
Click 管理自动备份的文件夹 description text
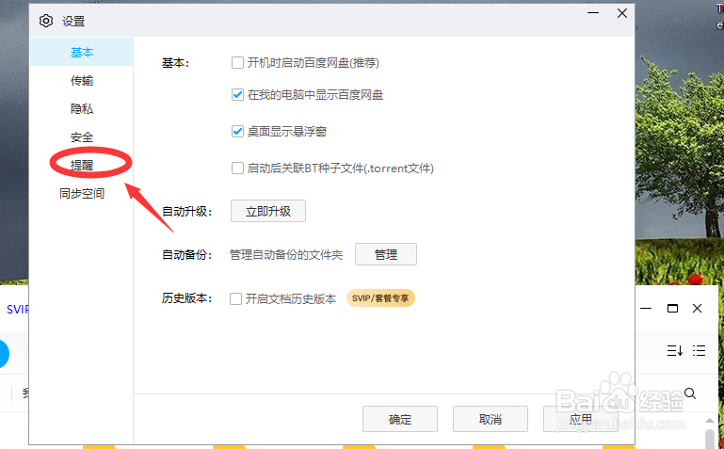click(286, 255)
